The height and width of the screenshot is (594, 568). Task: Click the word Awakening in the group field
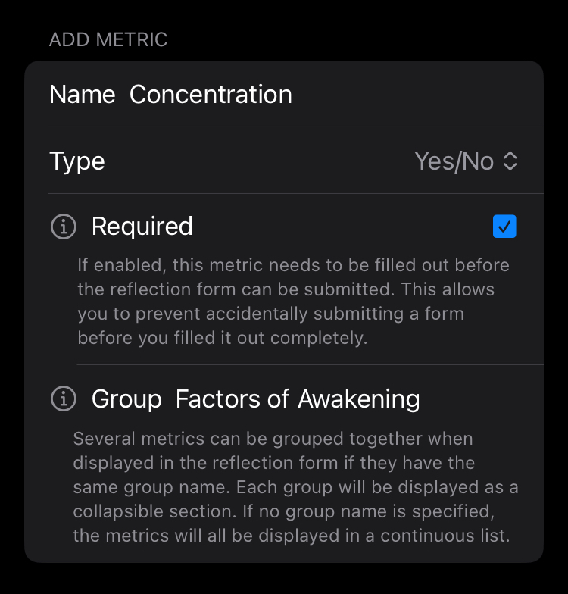coord(359,399)
